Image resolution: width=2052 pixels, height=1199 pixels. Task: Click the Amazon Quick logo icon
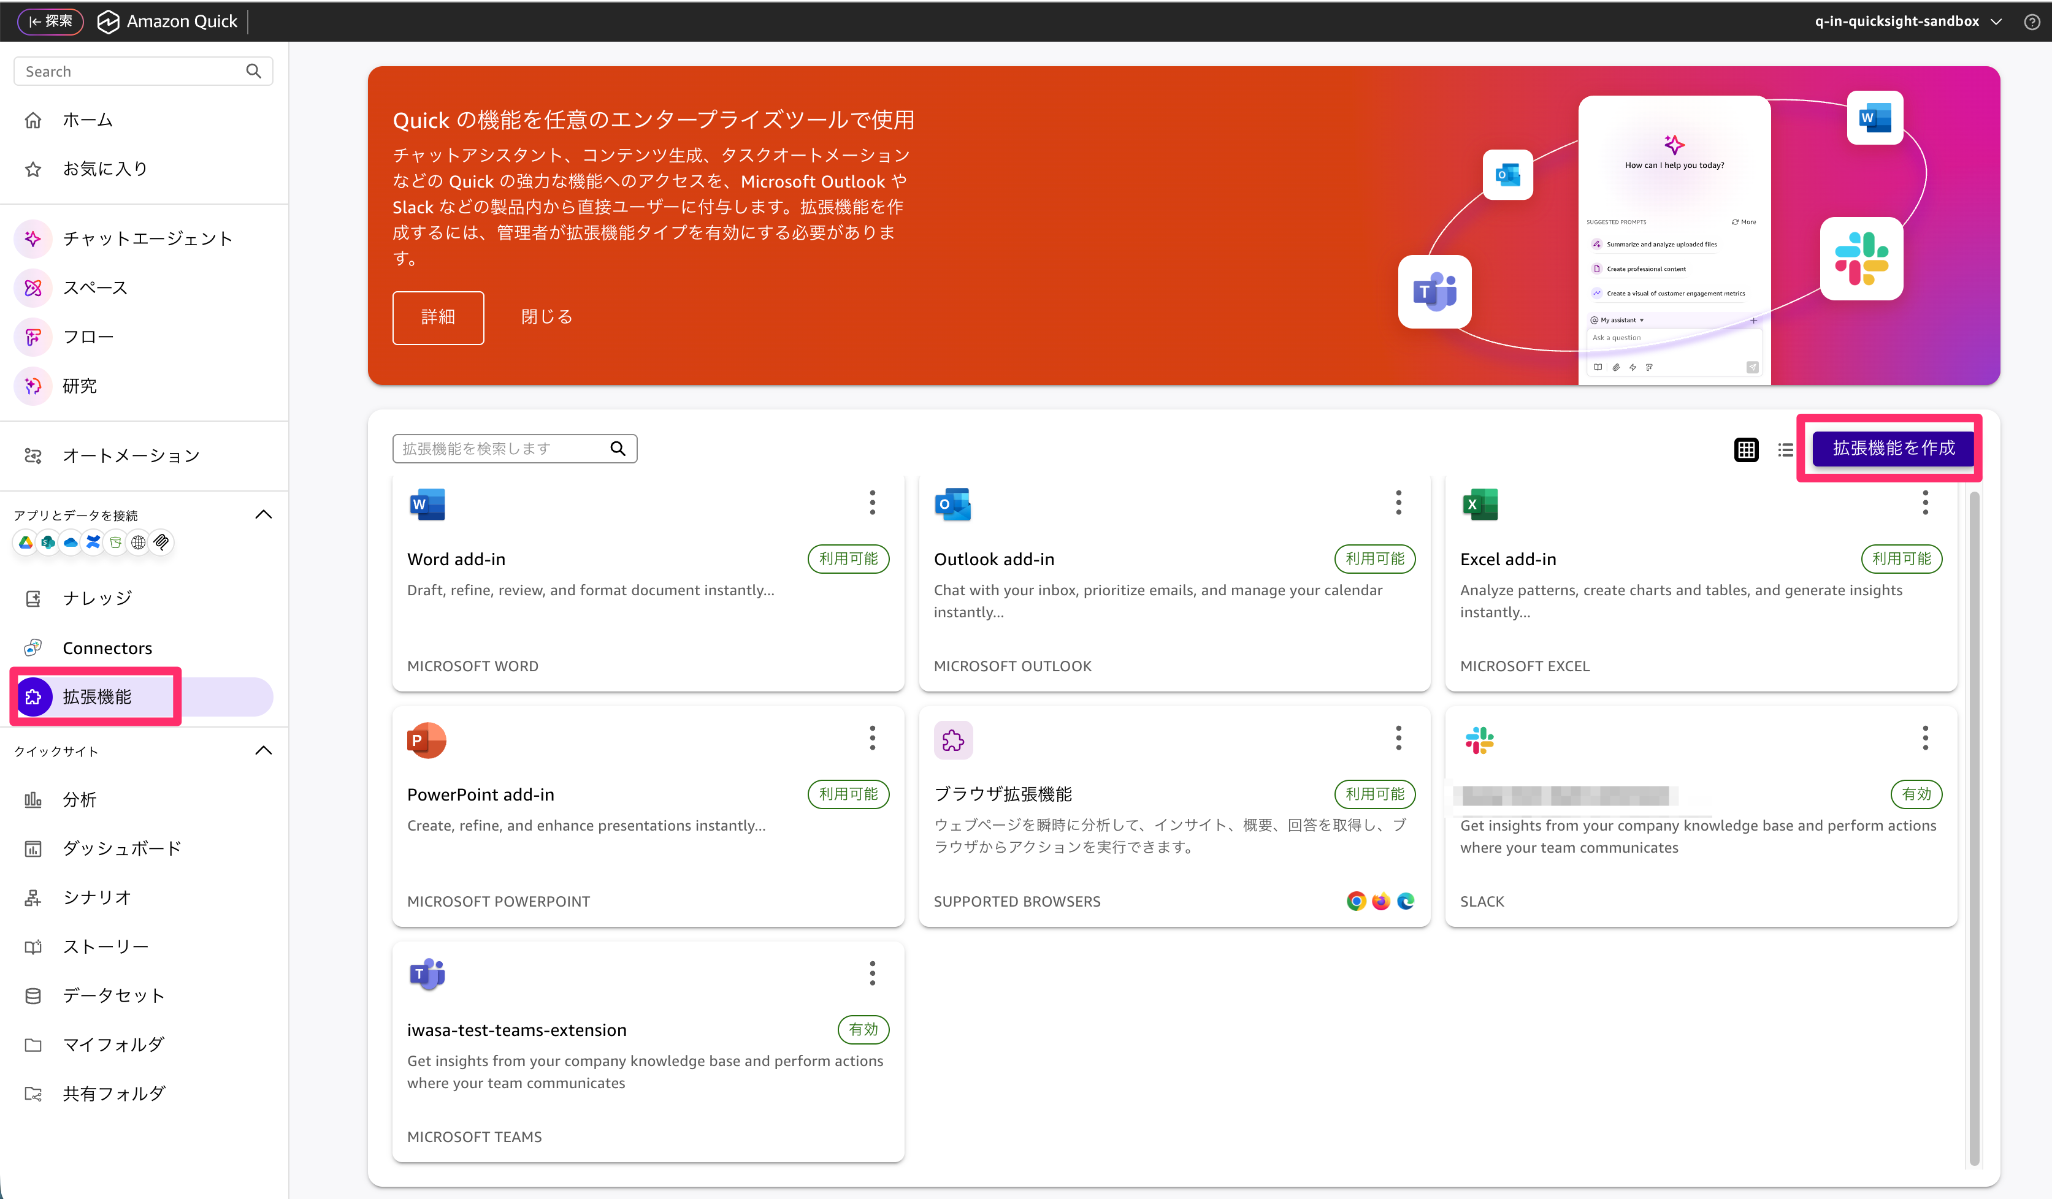(107, 21)
